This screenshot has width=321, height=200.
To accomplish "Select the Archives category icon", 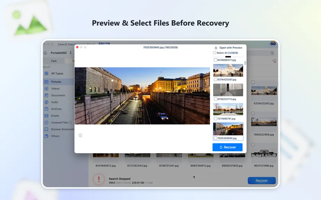I will tap(46, 109).
